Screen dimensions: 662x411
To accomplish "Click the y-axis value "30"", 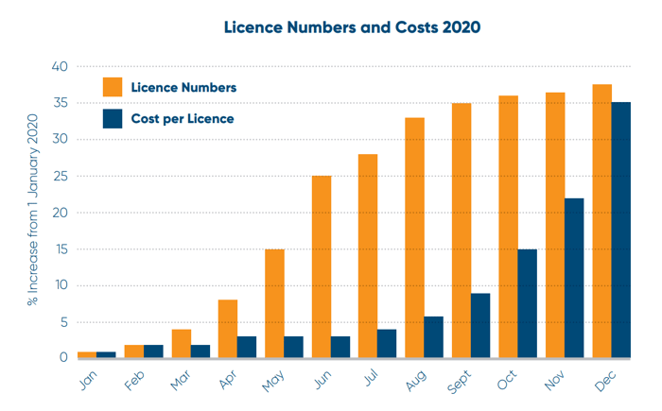I will pyautogui.click(x=60, y=139).
